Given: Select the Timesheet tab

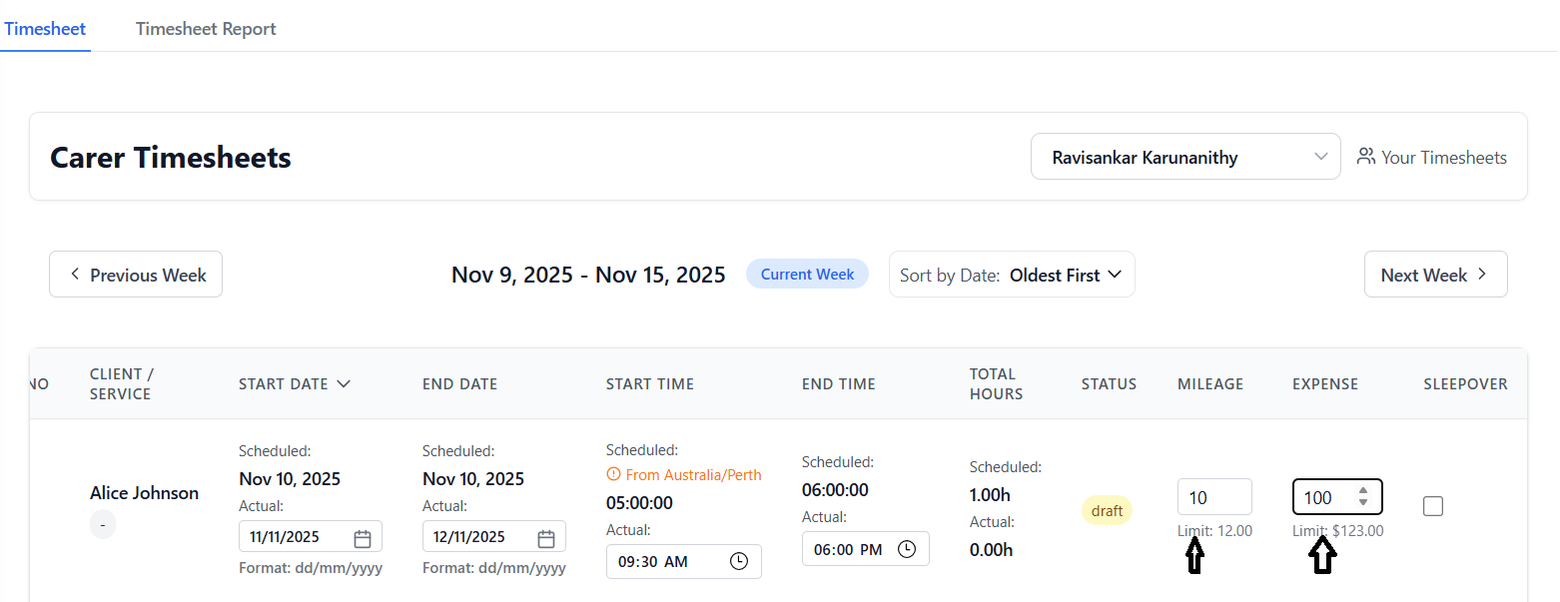Looking at the screenshot, I should point(45,29).
